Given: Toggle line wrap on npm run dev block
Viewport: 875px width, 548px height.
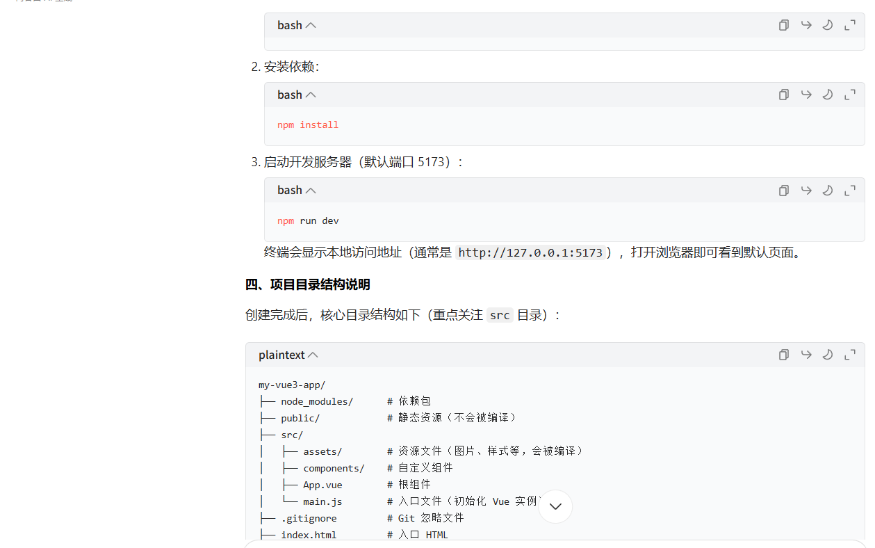Looking at the screenshot, I should [x=806, y=190].
